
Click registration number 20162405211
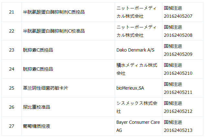[178, 92]
